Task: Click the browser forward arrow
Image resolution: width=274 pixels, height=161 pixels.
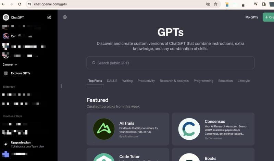Action: pos(11,4)
